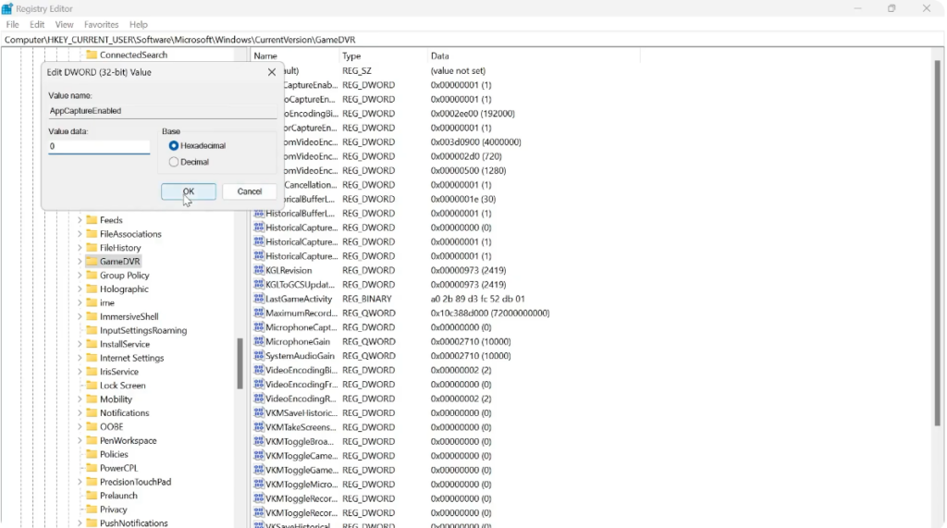Click the Feeds folder icon
Viewport: 947px width, 528px height.
92,220
